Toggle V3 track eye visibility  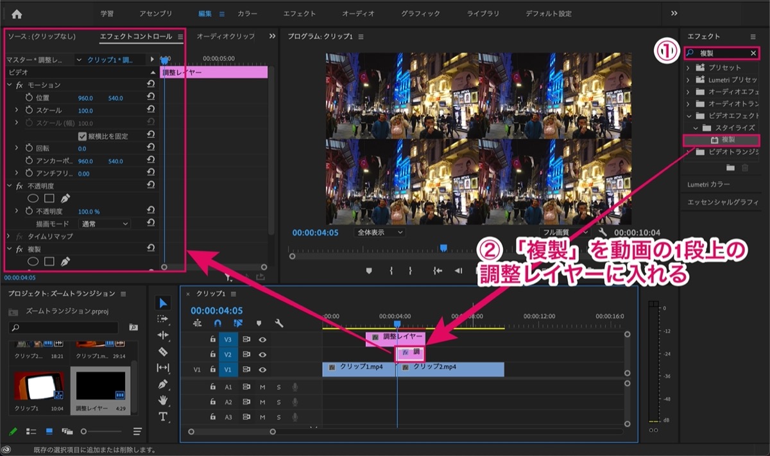click(x=262, y=339)
